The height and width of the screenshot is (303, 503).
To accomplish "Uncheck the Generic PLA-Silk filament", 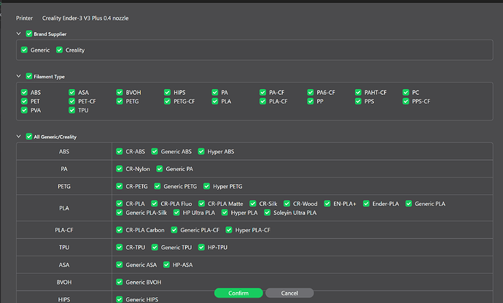I will pyautogui.click(x=120, y=212).
